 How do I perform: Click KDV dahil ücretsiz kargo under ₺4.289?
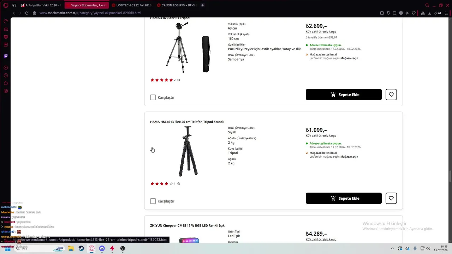point(321,239)
